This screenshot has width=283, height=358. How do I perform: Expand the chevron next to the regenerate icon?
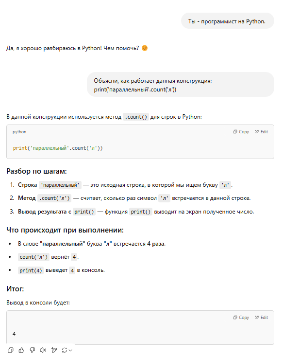point(70,350)
